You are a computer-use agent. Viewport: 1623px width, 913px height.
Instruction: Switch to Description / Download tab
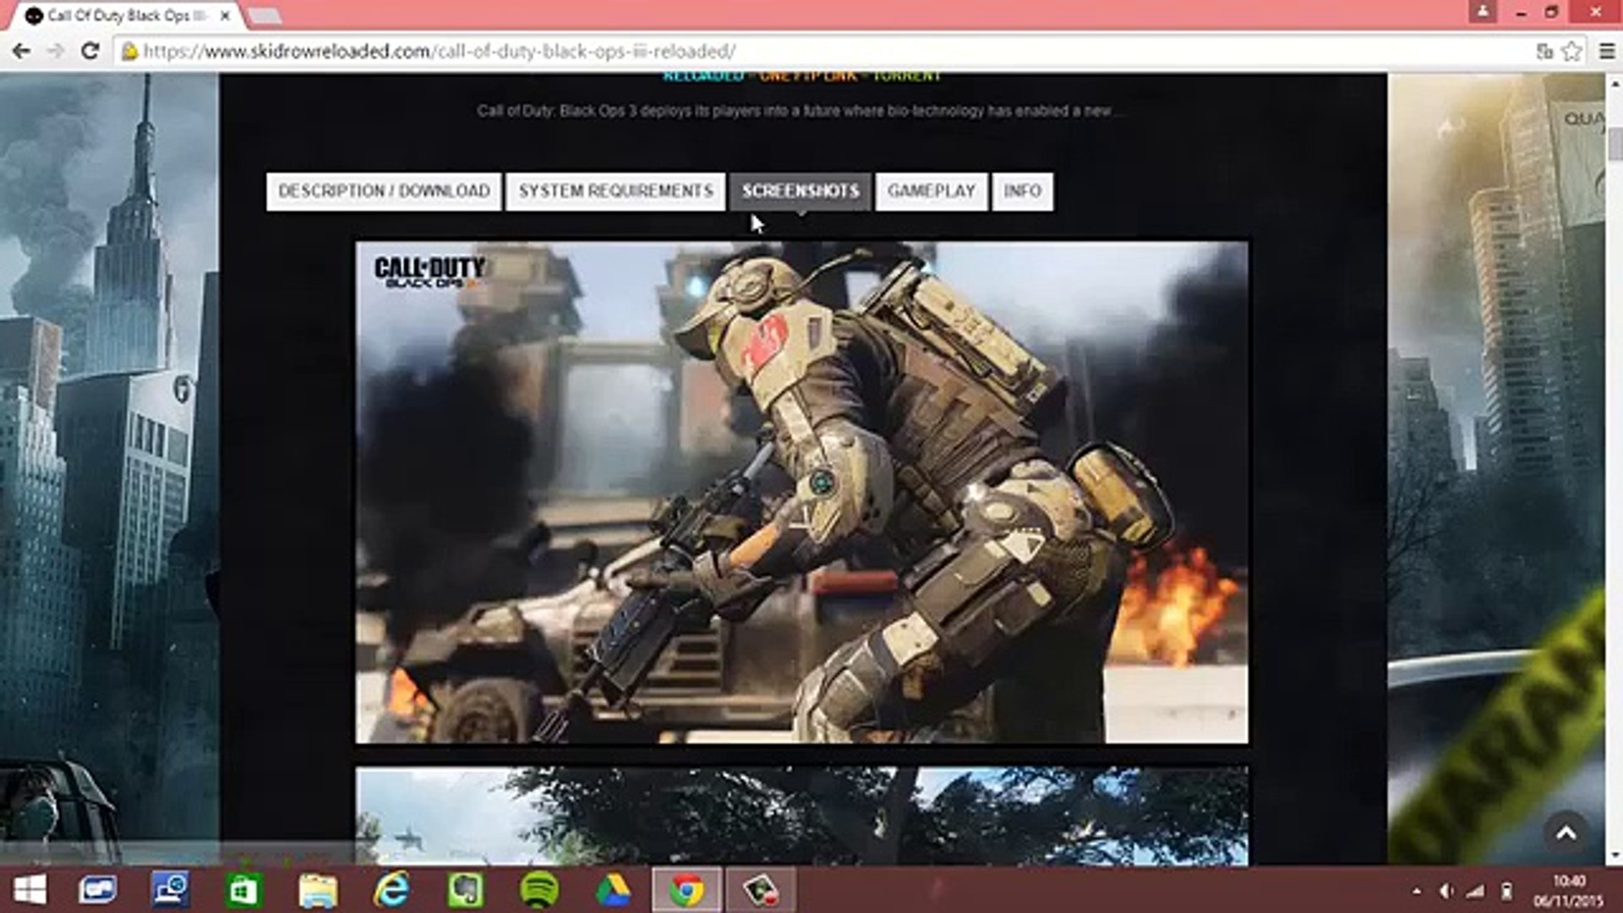click(384, 191)
